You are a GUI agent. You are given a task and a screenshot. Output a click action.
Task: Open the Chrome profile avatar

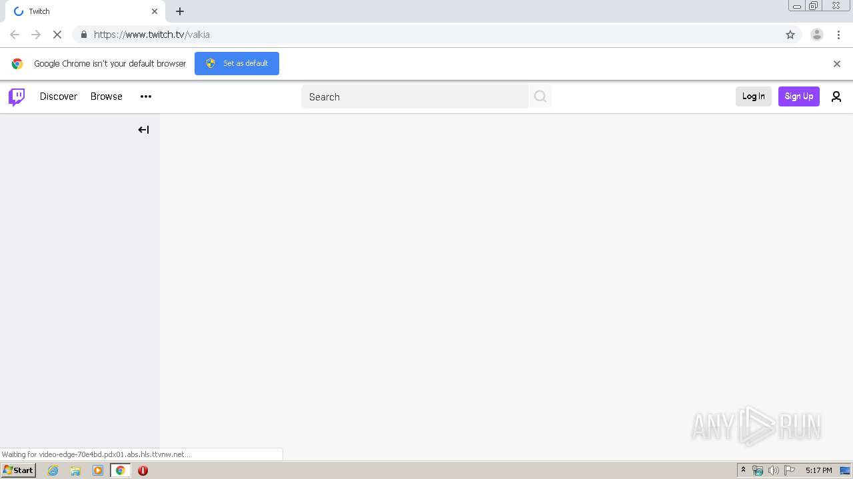(817, 35)
